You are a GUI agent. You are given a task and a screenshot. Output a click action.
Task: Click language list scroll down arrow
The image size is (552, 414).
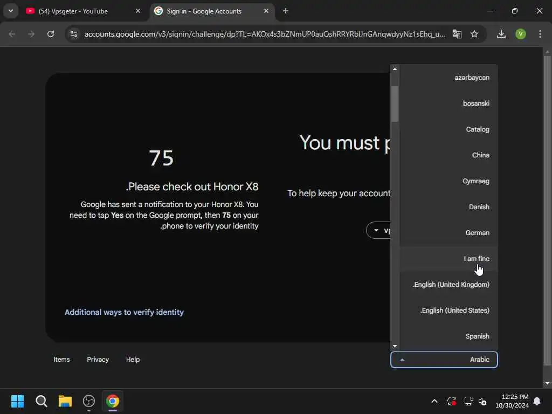(x=395, y=346)
